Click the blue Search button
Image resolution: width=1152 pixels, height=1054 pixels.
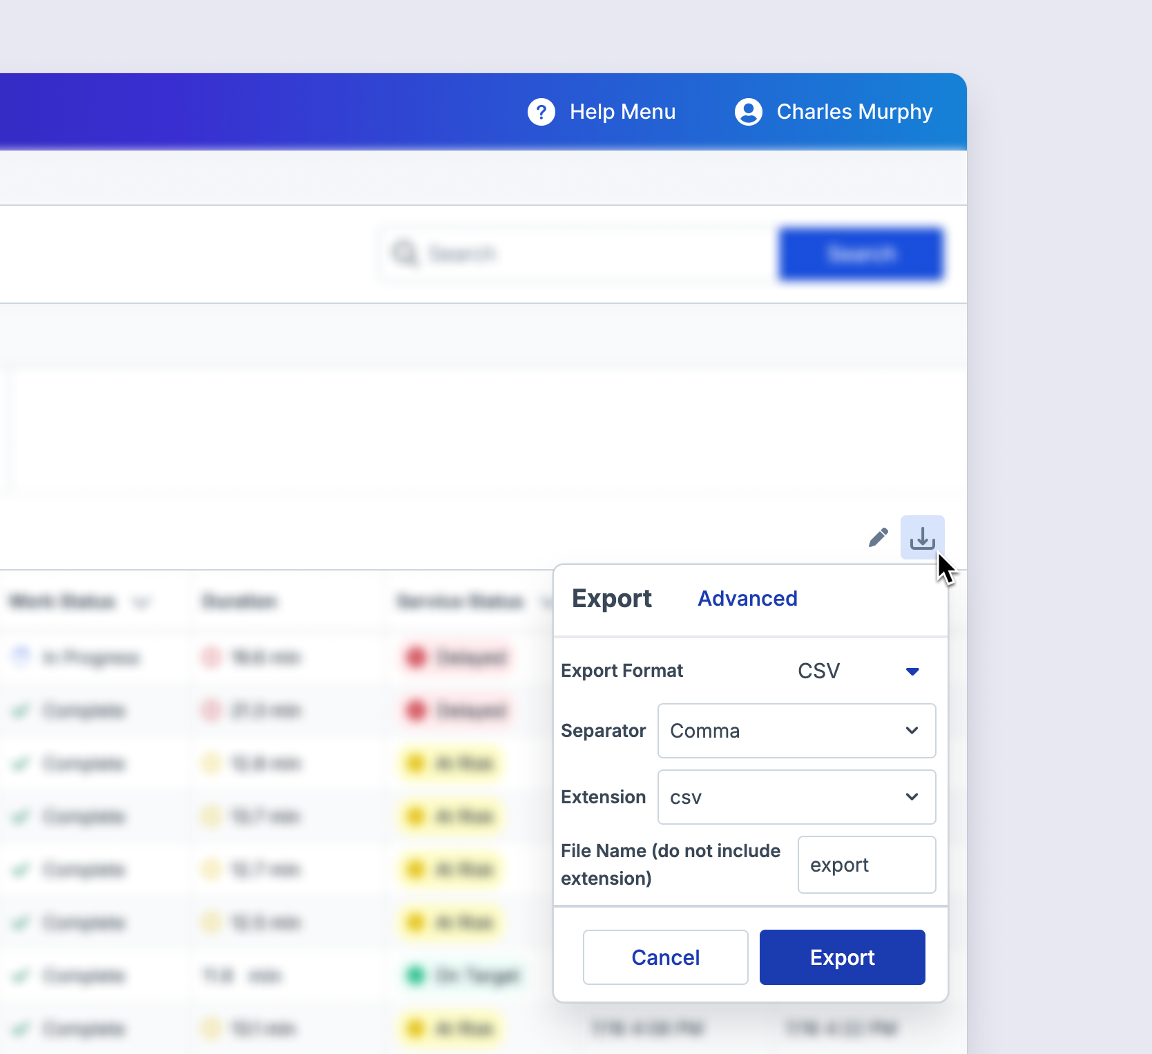[861, 254]
